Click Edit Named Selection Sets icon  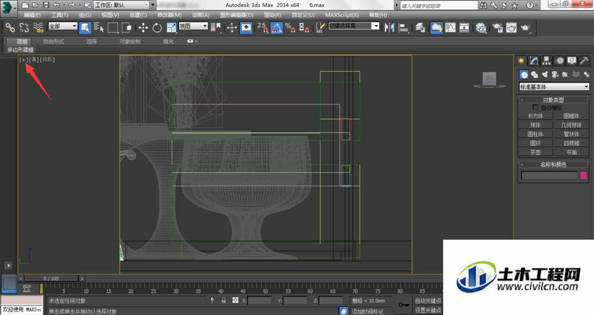[321, 28]
